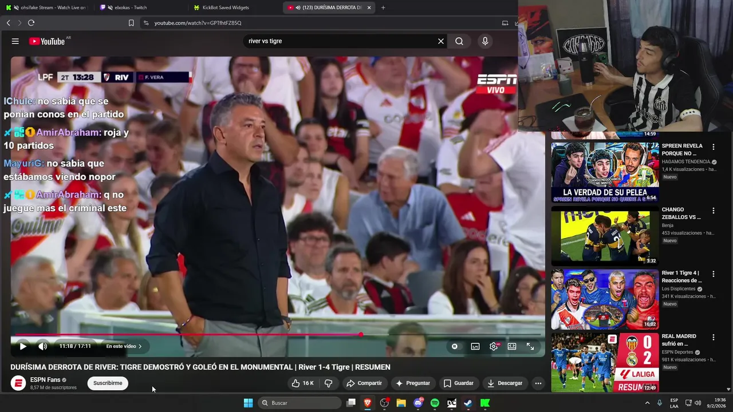The height and width of the screenshot is (412, 733).
Task: Close the DURÍSIMA DERROTA tab
Action: (x=369, y=7)
